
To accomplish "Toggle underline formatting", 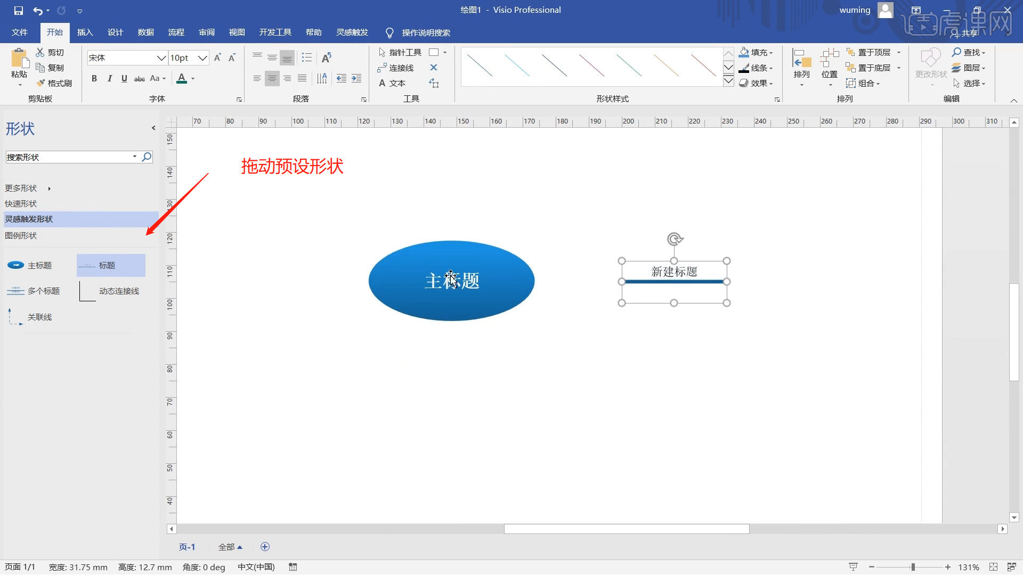I will coord(124,78).
